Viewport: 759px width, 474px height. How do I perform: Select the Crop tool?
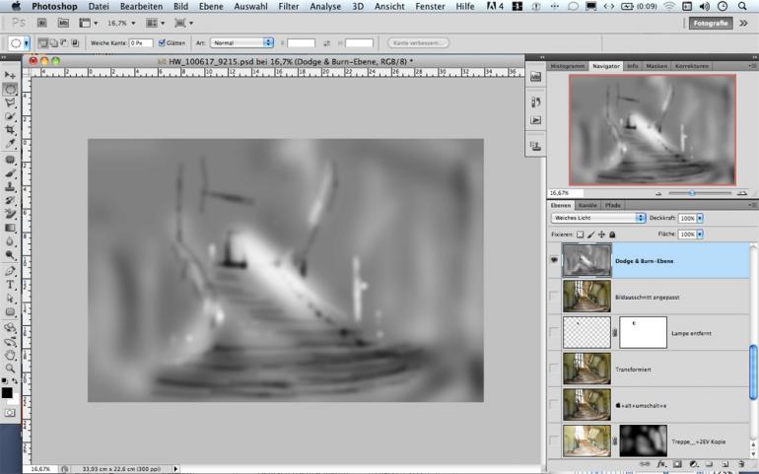10,130
